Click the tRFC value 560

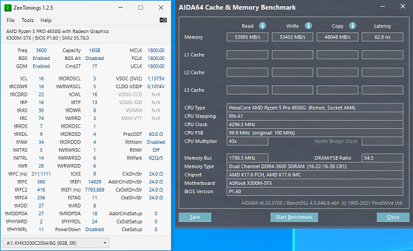click(41, 182)
